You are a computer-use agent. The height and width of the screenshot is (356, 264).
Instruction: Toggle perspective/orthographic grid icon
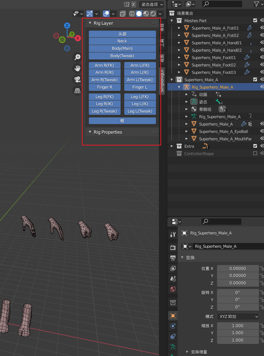tap(77, 90)
